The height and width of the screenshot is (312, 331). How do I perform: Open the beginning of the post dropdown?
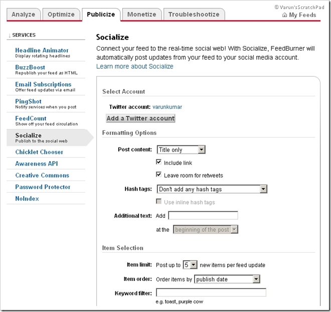click(206, 229)
